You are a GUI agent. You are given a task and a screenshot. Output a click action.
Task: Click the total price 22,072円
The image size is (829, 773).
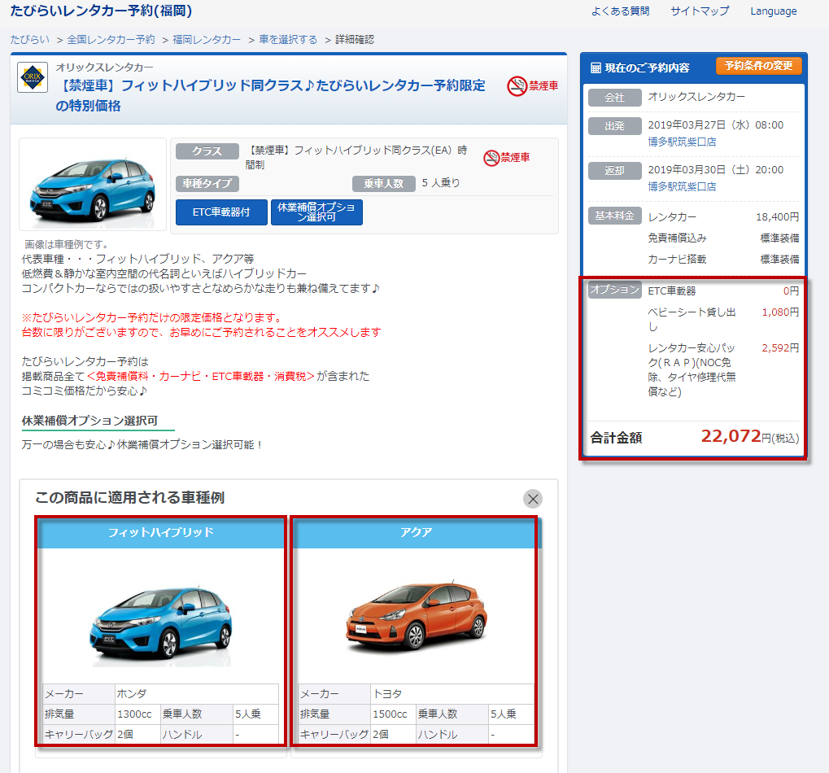[750, 437]
